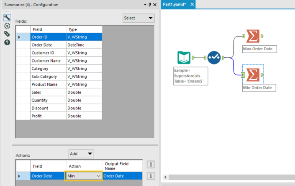Open the Help question mark icon
Viewport: 295px width, 186px height.
[7, 42]
